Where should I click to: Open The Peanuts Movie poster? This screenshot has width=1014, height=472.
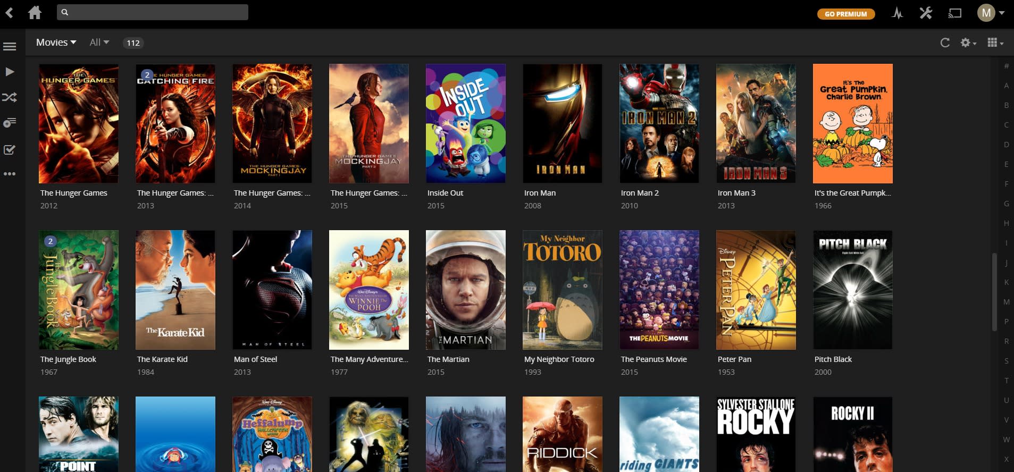659,290
